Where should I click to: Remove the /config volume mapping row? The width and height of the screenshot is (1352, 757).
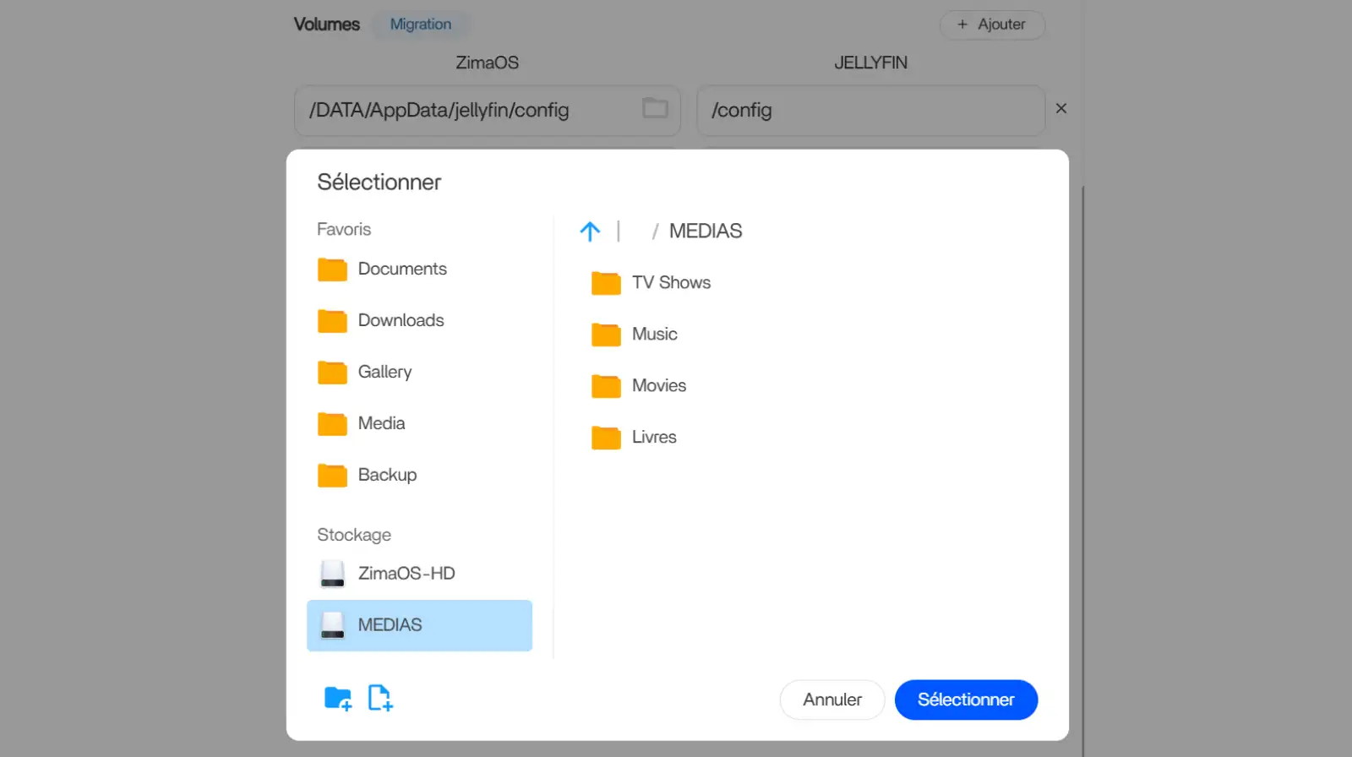coord(1061,109)
